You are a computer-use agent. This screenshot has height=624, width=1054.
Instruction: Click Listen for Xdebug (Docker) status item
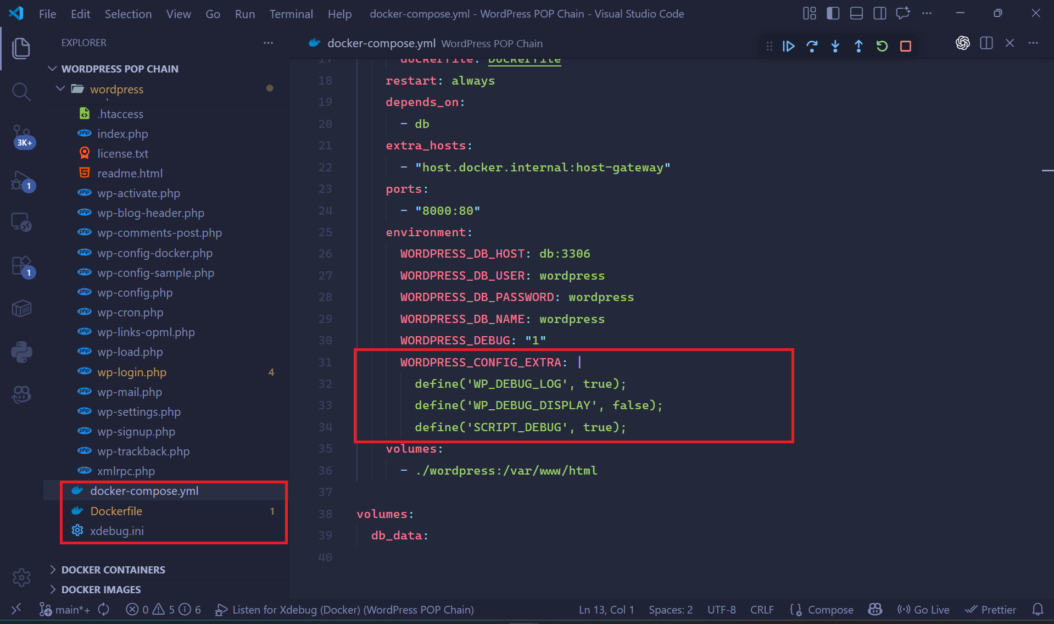[344, 610]
